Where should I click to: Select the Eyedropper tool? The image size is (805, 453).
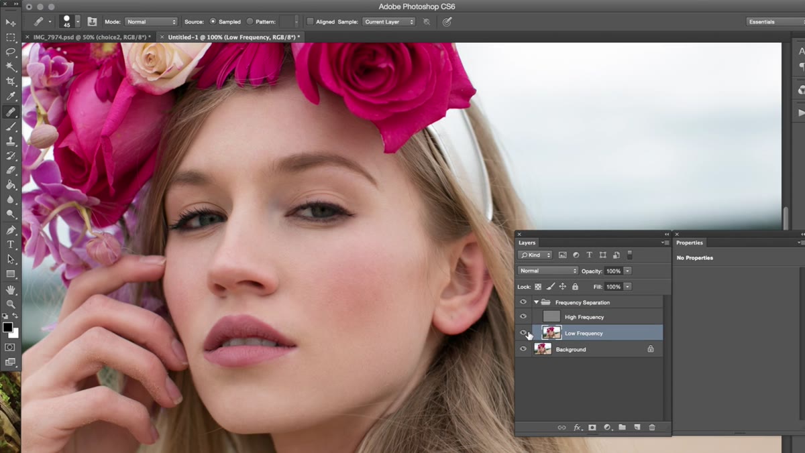(11, 96)
